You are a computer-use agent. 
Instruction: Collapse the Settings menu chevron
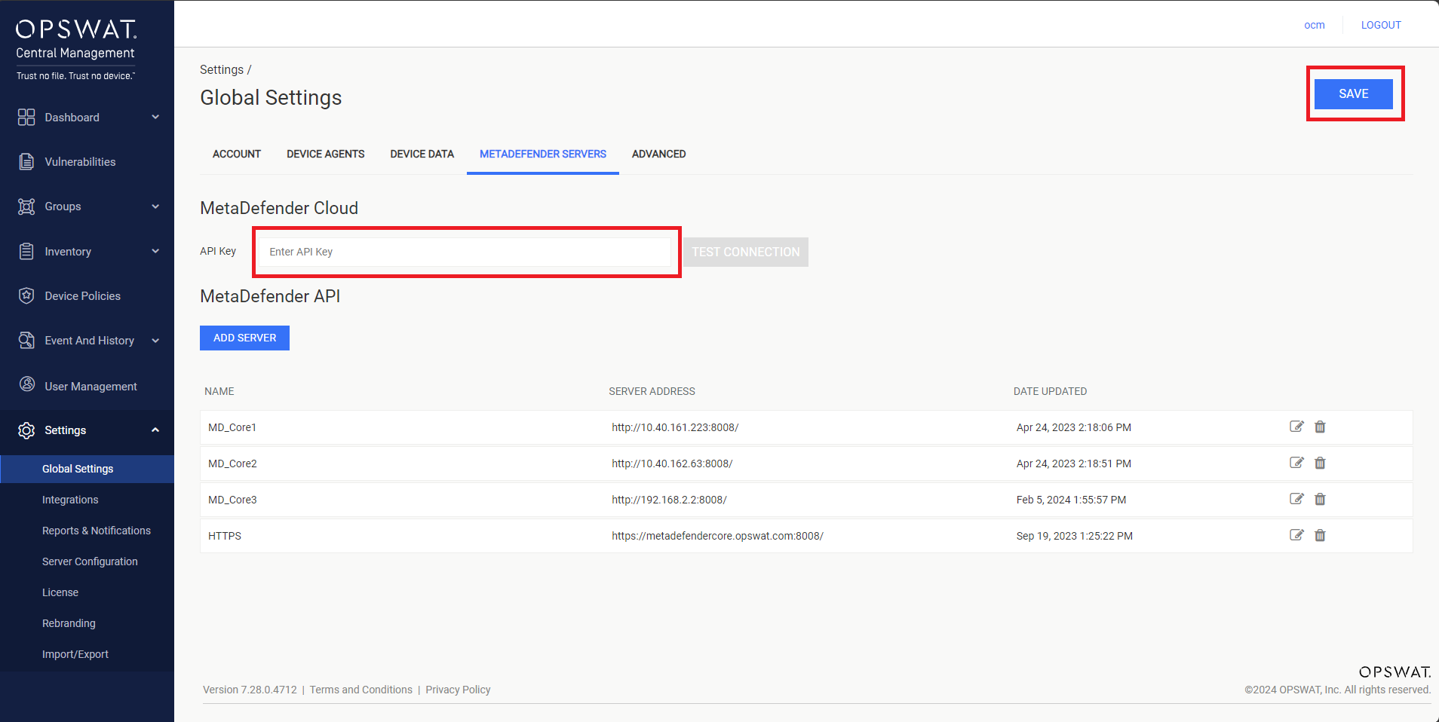point(155,430)
